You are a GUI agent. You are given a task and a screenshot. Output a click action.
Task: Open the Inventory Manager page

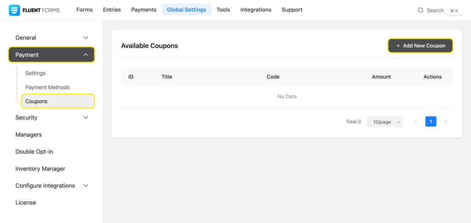pyautogui.click(x=40, y=169)
